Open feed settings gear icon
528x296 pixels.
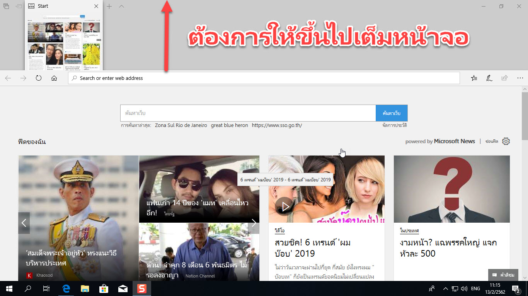click(506, 141)
